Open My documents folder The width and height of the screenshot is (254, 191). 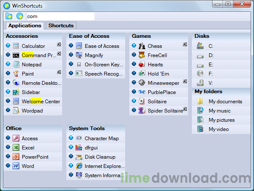(221, 102)
